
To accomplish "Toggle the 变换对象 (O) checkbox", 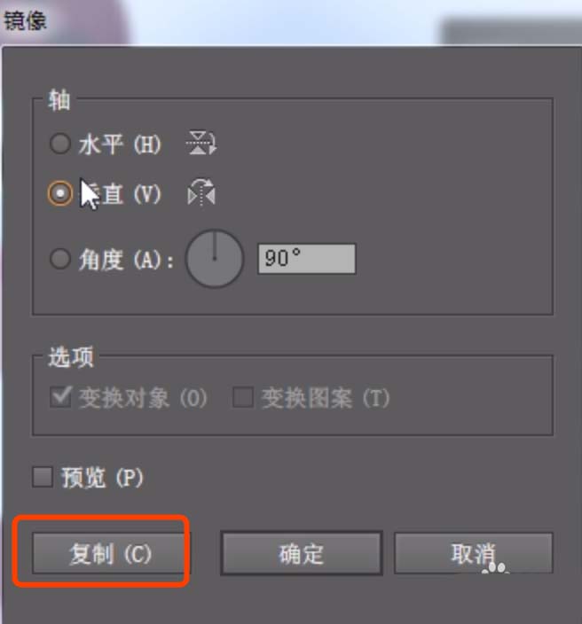I will [60, 397].
